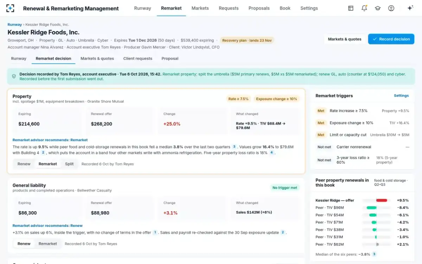Switch to the Proposal tab
This screenshot has width=422, height=264.
pyautogui.click(x=170, y=58)
